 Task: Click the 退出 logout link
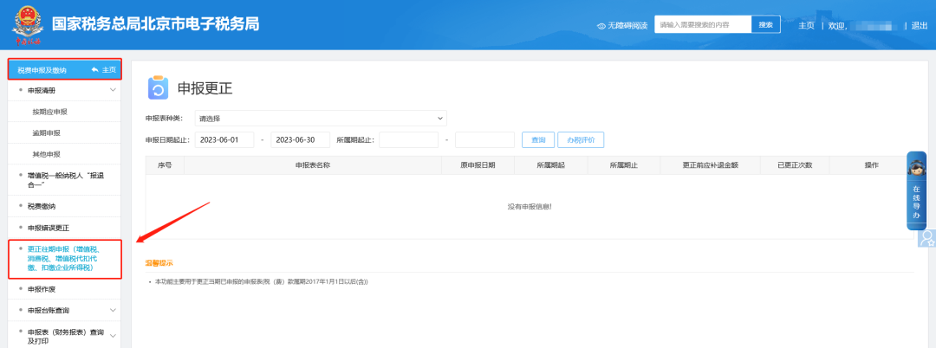(x=920, y=26)
